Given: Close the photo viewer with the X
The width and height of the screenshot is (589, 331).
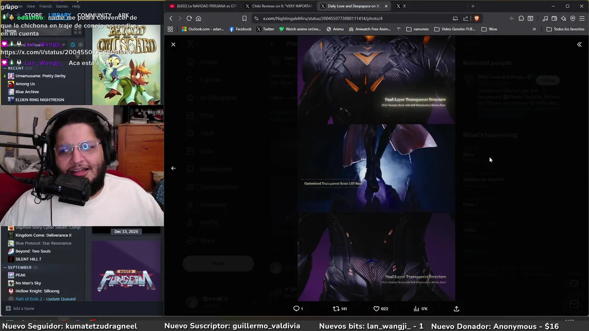Looking at the screenshot, I should point(173,45).
